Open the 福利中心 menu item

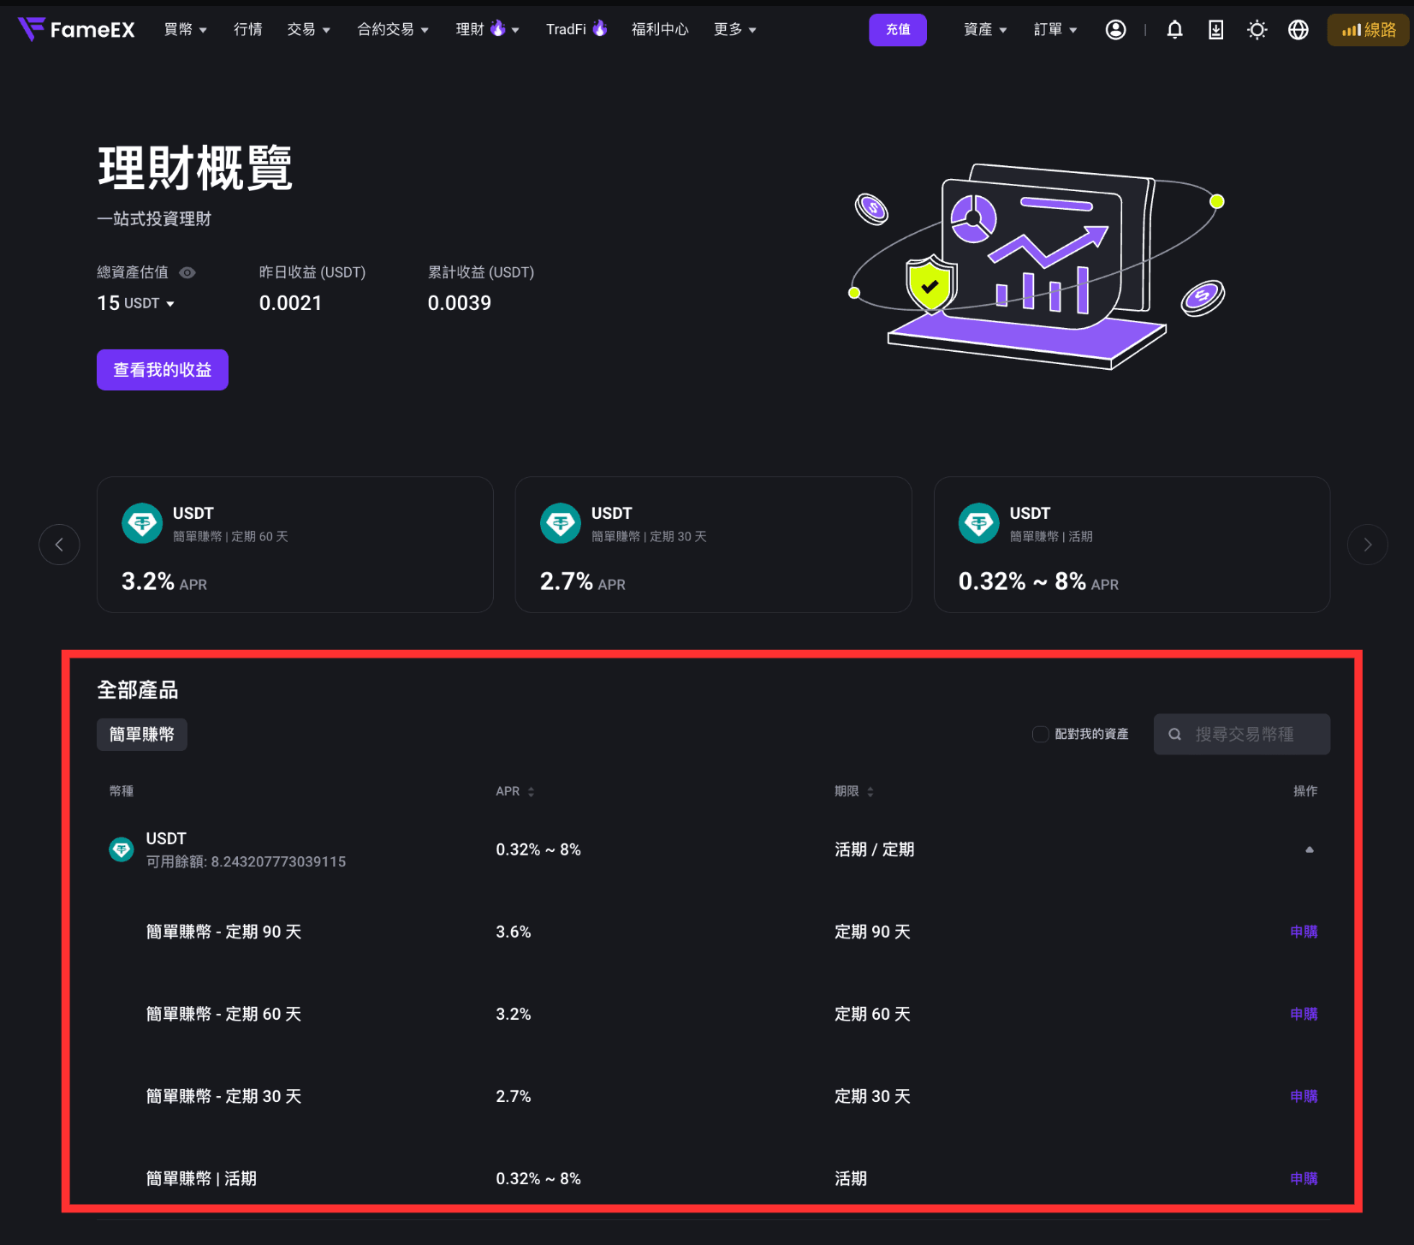pos(660,30)
